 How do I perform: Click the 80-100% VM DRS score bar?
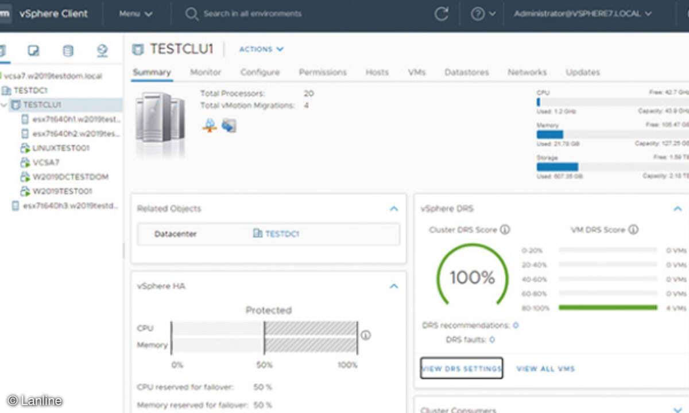click(x=607, y=308)
